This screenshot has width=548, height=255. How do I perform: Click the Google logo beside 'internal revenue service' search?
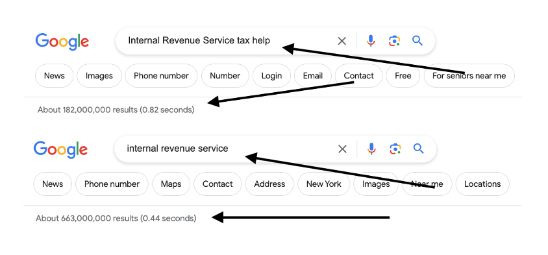pos(60,150)
